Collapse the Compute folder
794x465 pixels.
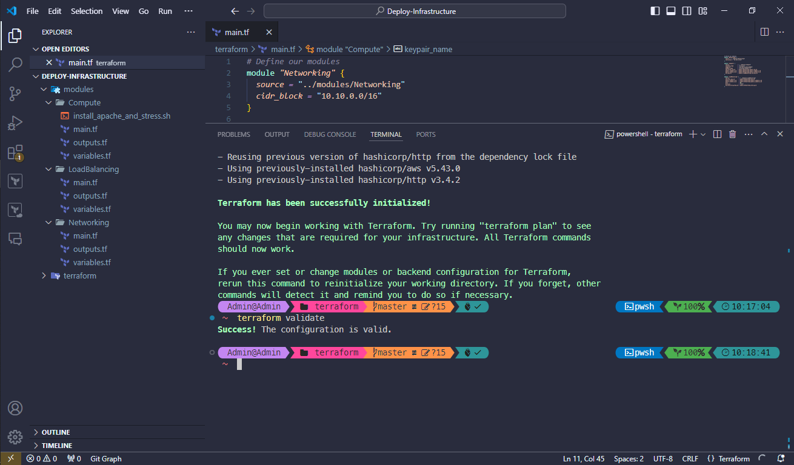click(x=117, y=102)
